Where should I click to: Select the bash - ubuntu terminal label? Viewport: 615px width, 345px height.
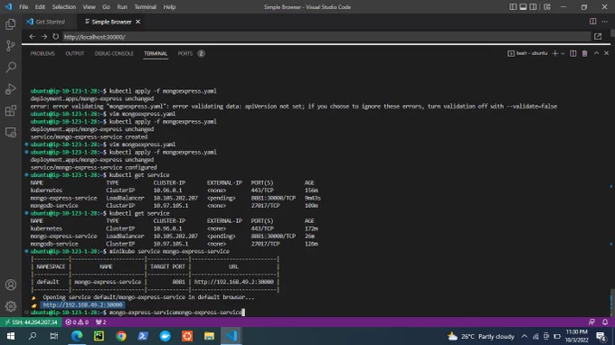tap(527, 53)
